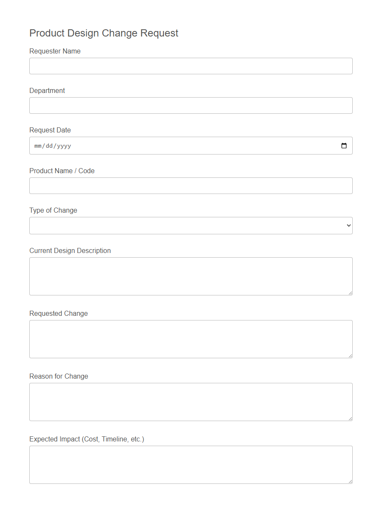This screenshot has width=382, height=517.
Task: Click inside the Product Name / Code field
Action: pos(191,185)
